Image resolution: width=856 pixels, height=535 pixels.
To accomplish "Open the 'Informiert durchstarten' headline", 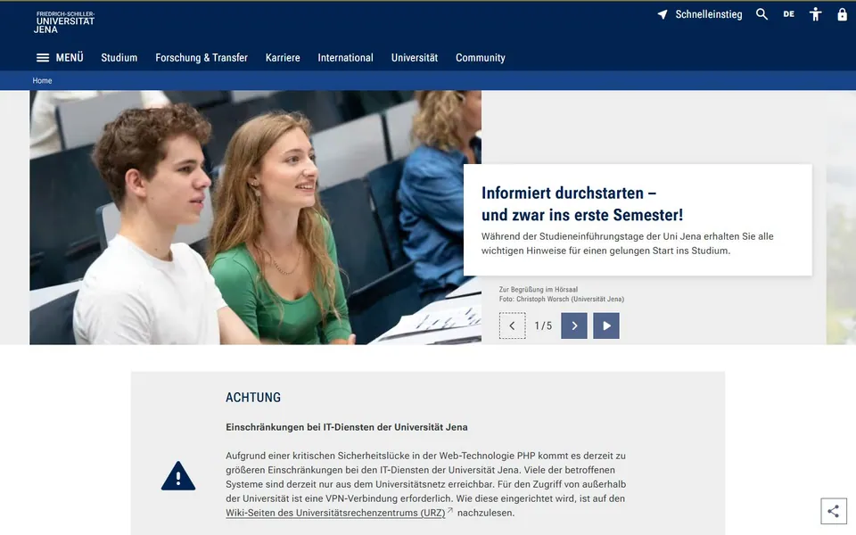I will pos(582,204).
